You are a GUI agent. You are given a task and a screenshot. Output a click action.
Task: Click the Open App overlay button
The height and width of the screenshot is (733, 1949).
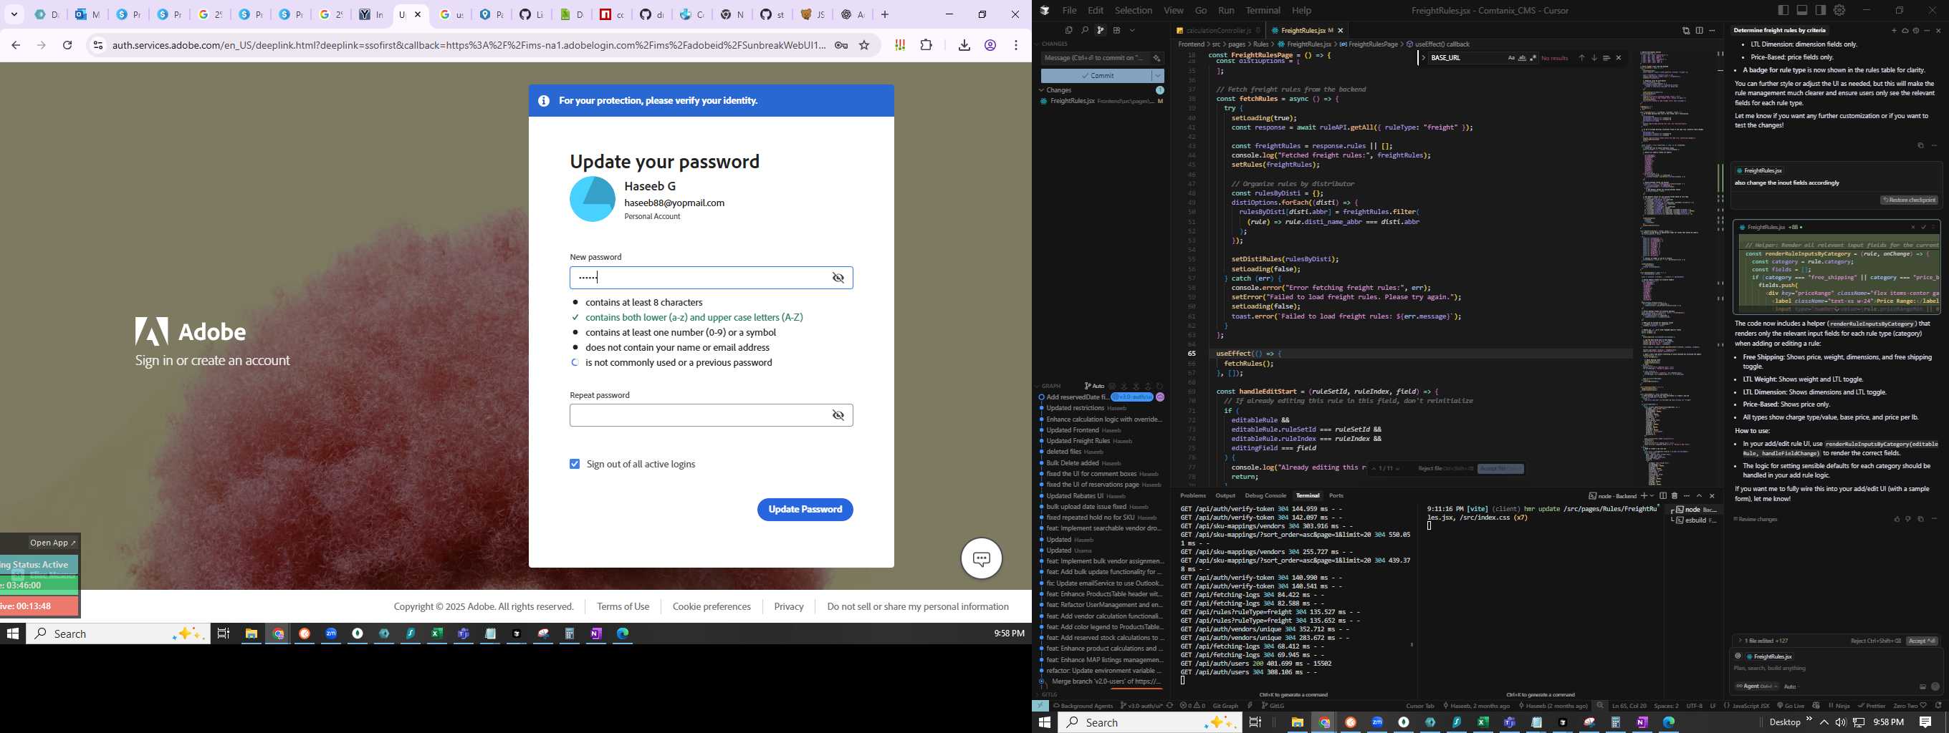point(52,543)
